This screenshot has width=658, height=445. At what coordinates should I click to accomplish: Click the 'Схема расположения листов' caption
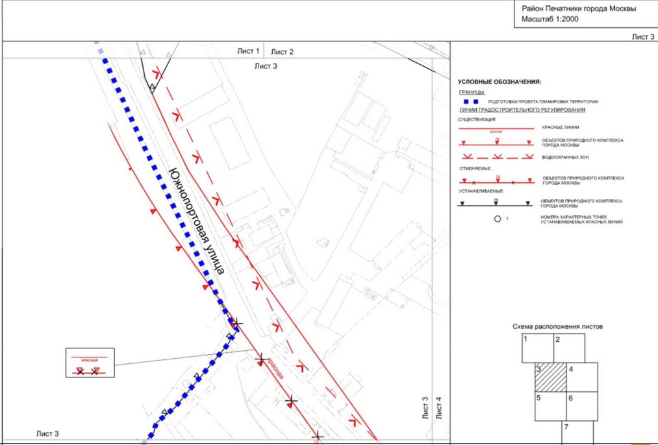tap(558, 326)
